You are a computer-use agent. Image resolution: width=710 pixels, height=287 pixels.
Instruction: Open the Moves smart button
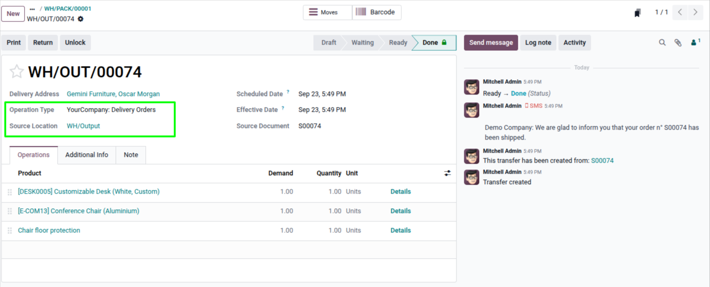(x=327, y=12)
